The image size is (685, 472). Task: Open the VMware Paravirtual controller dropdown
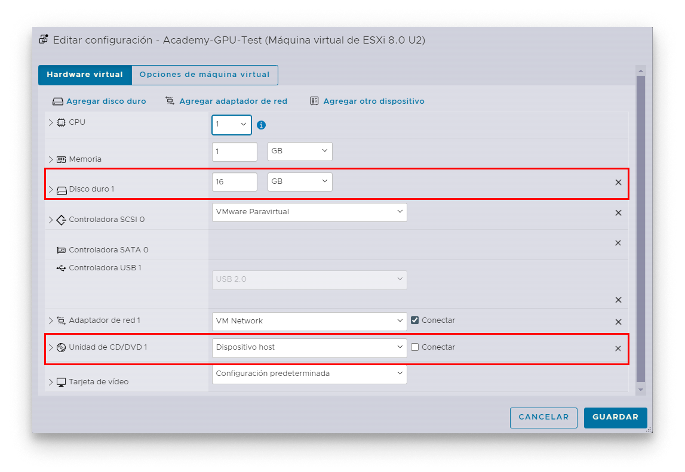coord(309,212)
